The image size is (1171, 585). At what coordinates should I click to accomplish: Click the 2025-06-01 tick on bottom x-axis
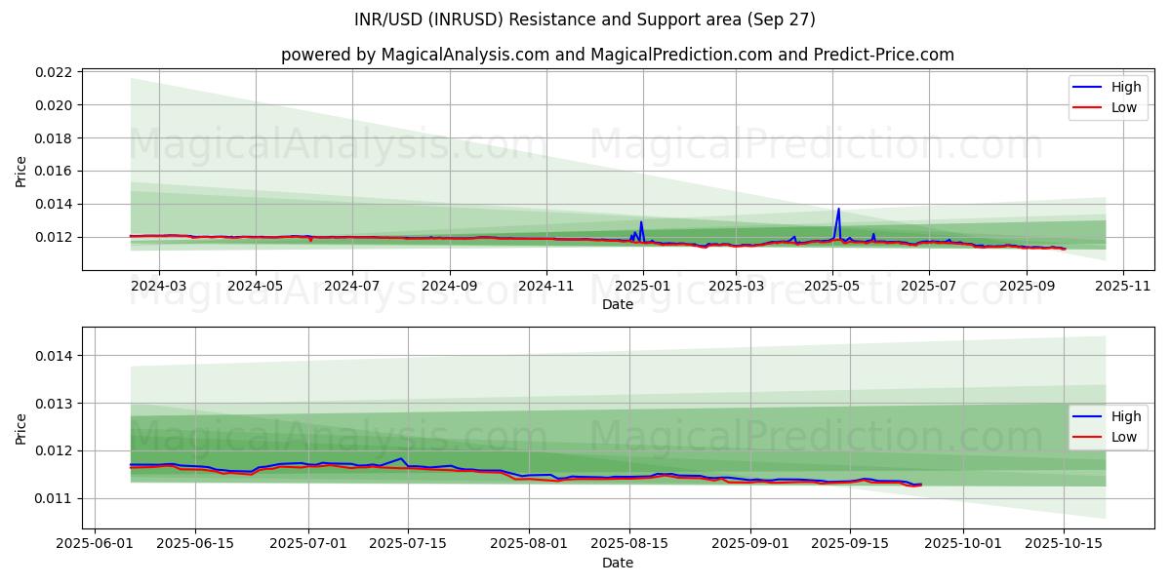tap(97, 544)
